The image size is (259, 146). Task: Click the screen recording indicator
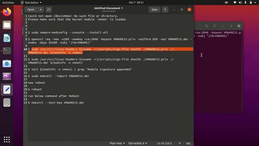coord(226,2)
